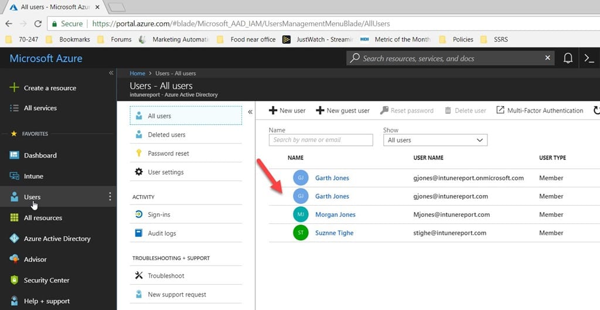Image resolution: width=600 pixels, height=310 pixels.
Task: Open the Bookmarks bookmark folder
Action: (x=68, y=39)
